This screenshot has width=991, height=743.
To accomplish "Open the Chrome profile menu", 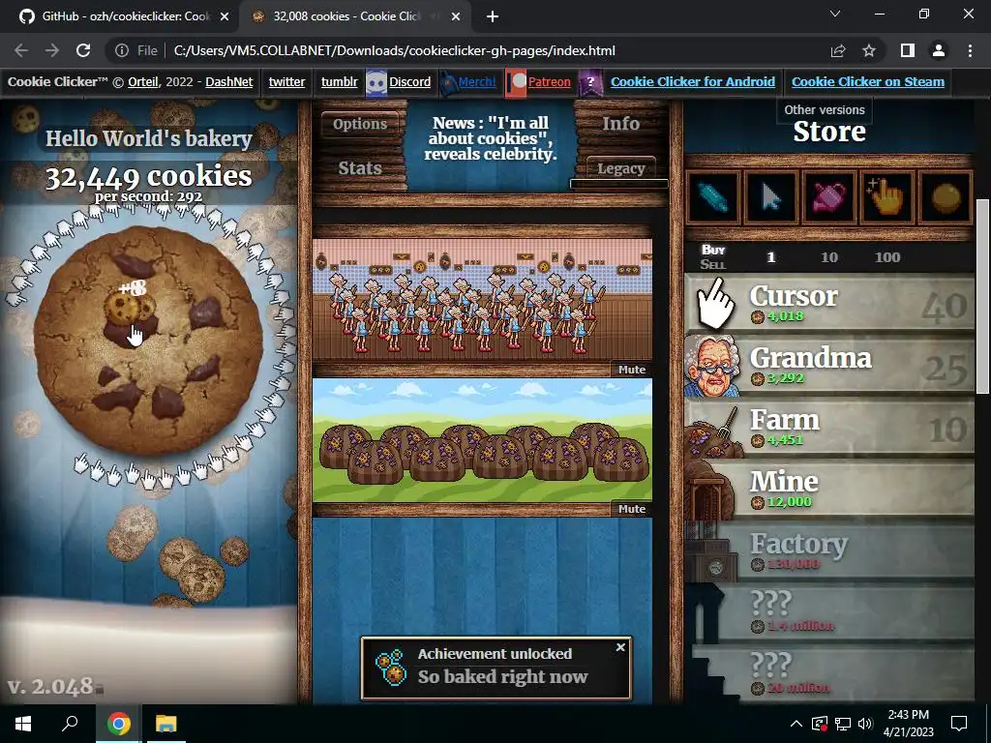I will point(939,50).
